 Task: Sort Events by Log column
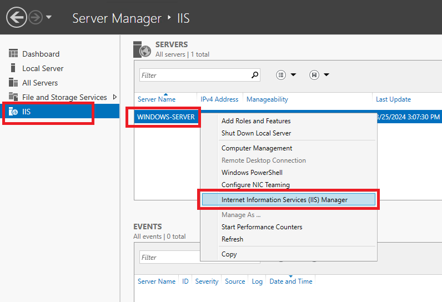point(257,281)
